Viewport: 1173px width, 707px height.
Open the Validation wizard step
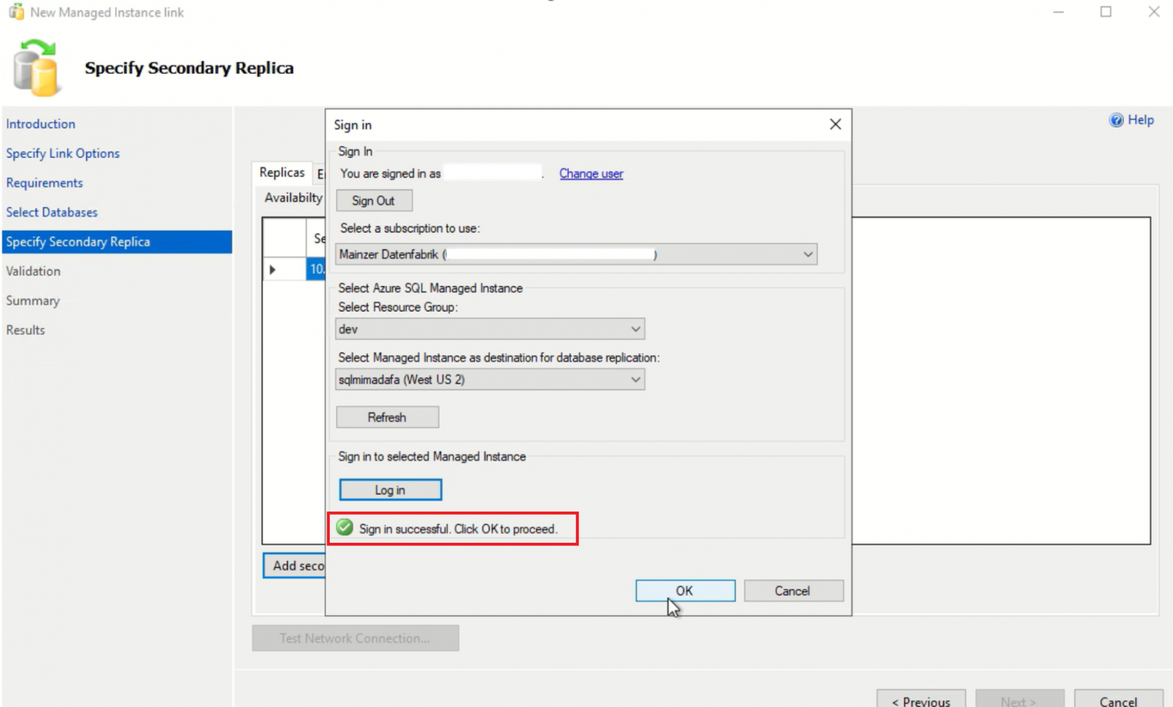(33, 271)
